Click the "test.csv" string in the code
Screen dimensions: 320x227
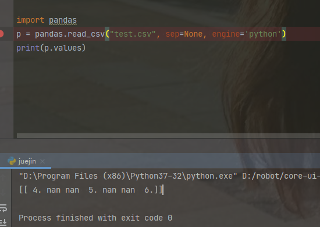[133, 34]
